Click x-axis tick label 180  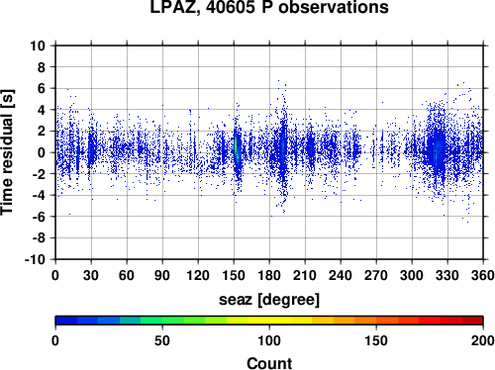tap(269, 275)
